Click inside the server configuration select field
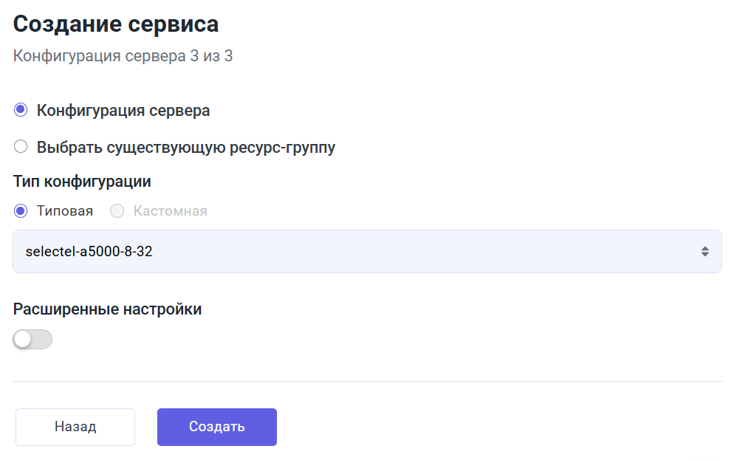 (x=295, y=251)
